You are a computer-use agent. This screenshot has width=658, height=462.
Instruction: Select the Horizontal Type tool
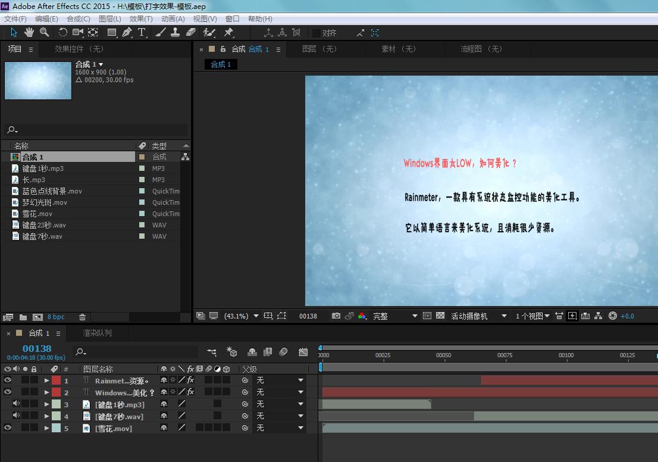[x=142, y=32]
